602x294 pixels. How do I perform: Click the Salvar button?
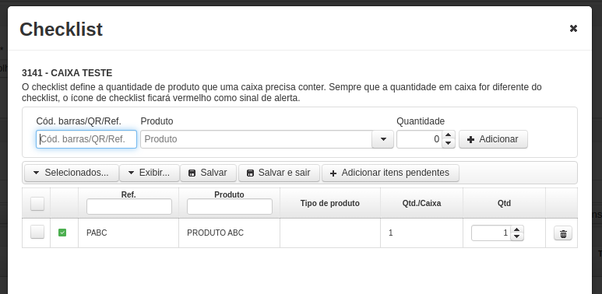point(208,173)
